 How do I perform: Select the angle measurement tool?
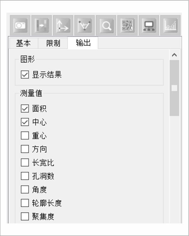(x=84, y=26)
